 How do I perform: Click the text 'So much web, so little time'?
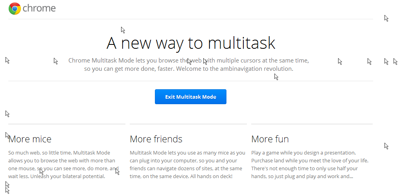[x=40, y=153]
